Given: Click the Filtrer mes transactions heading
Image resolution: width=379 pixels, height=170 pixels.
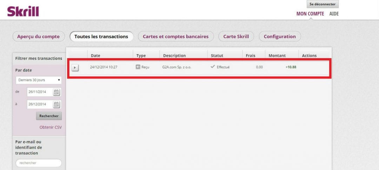Looking at the screenshot, I should (x=39, y=59).
